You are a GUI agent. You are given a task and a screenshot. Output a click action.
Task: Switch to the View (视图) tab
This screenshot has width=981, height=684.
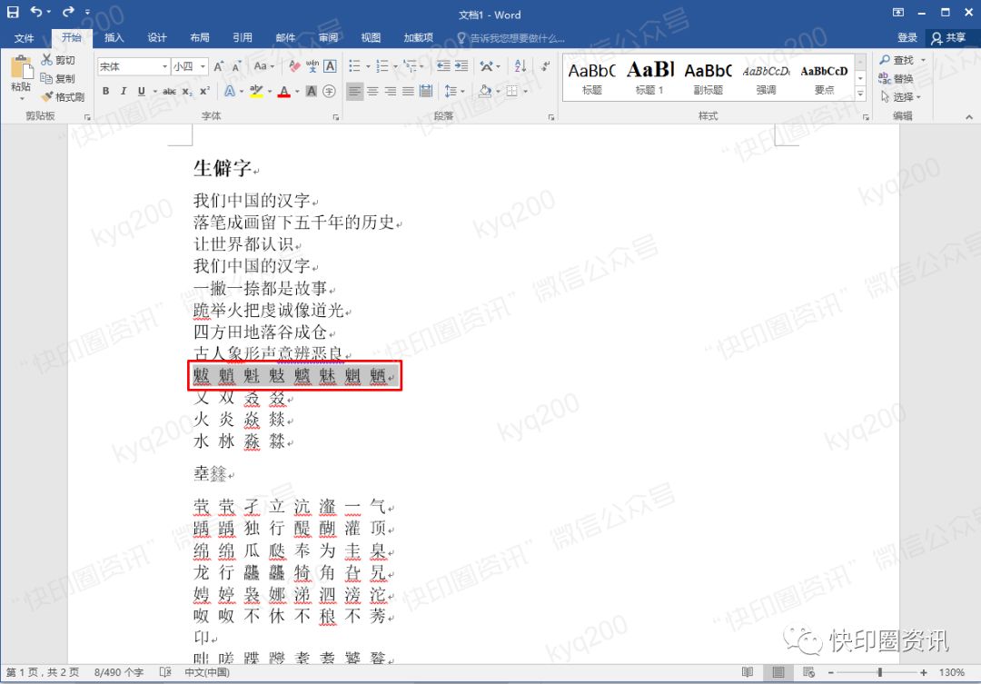[371, 37]
